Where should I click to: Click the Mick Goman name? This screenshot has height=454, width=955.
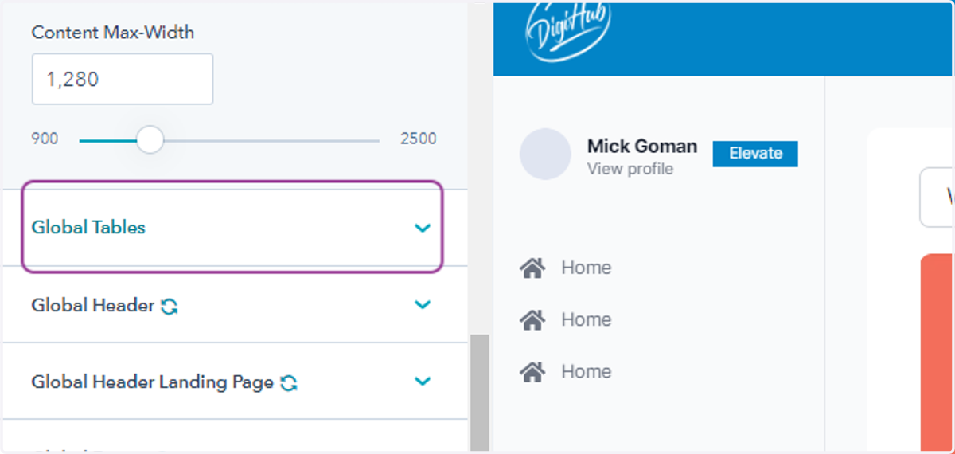tap(642, 147)
